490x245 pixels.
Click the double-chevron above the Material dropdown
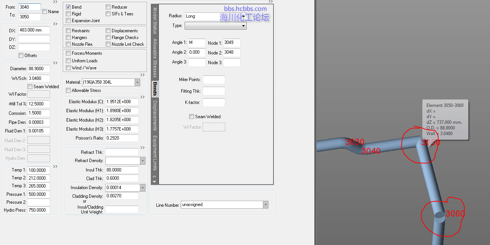click(143, 75)
